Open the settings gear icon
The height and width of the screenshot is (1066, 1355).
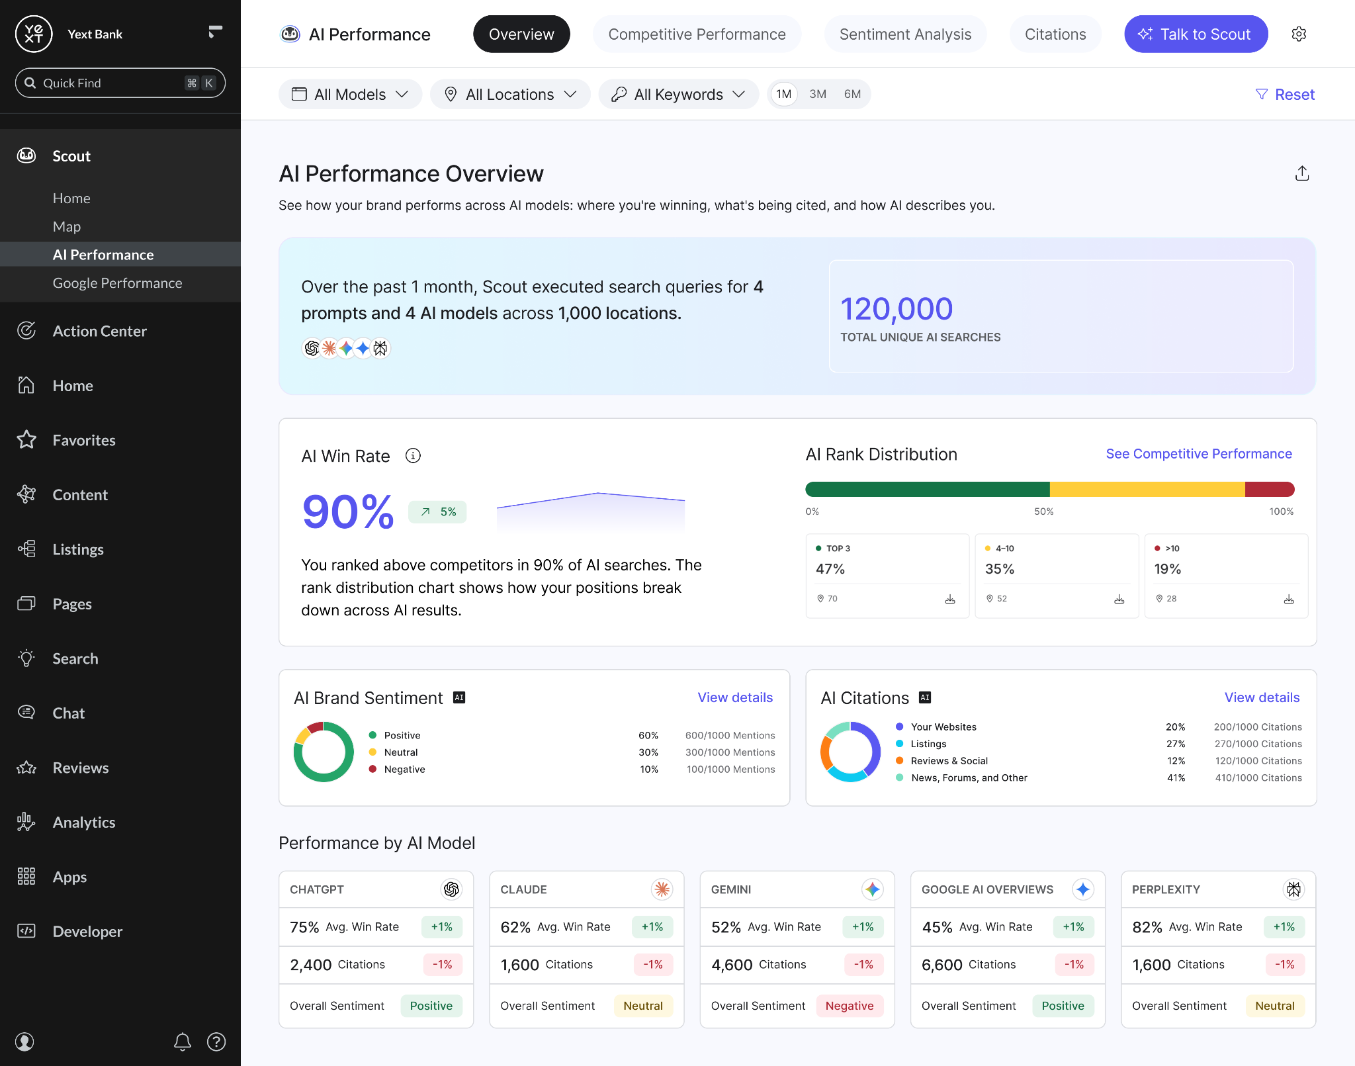tap(1299, 34)
